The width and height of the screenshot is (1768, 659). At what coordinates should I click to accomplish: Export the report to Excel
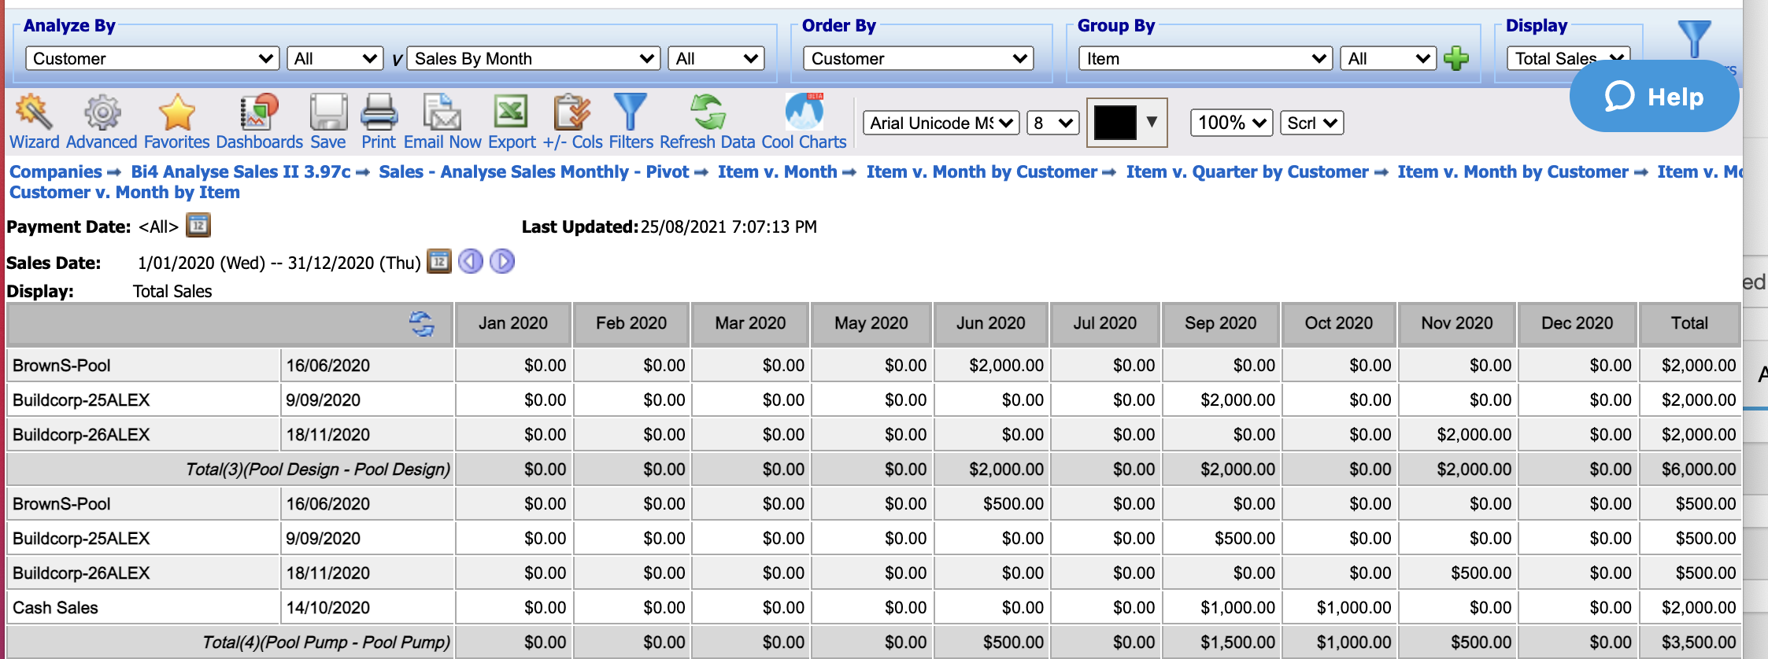[512, 122]
